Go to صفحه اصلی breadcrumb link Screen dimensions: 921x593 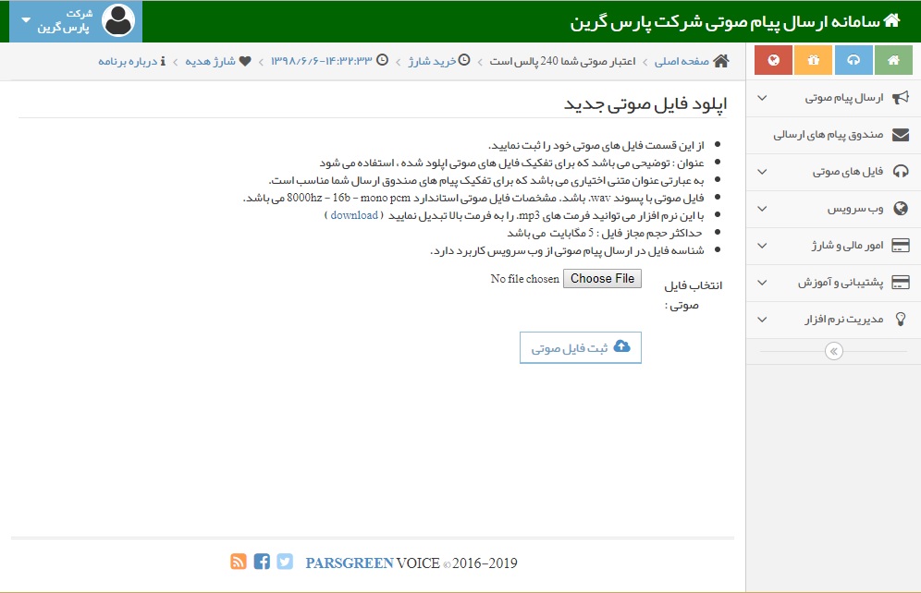coord(682,61)
